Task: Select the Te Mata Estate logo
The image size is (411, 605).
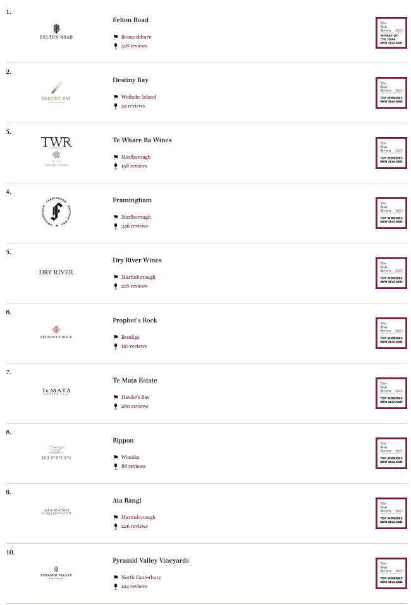Action: (x=56, y=392)
